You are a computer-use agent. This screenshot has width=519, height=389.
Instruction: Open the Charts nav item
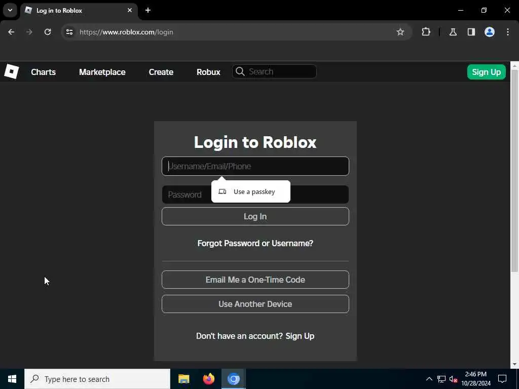(44, 72)
